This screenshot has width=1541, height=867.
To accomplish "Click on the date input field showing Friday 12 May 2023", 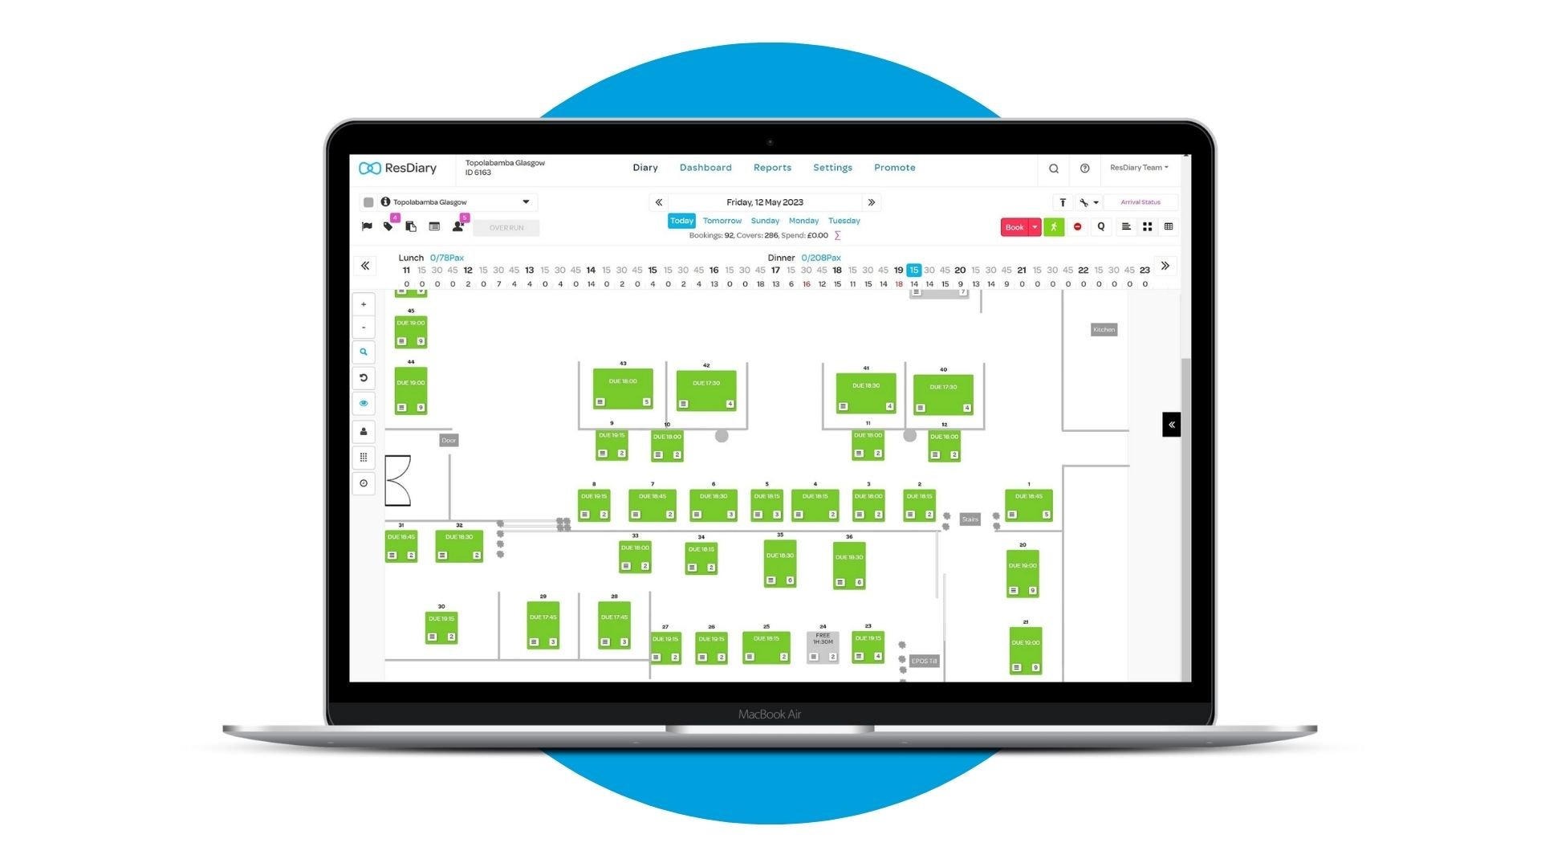I will pos(765,201).
